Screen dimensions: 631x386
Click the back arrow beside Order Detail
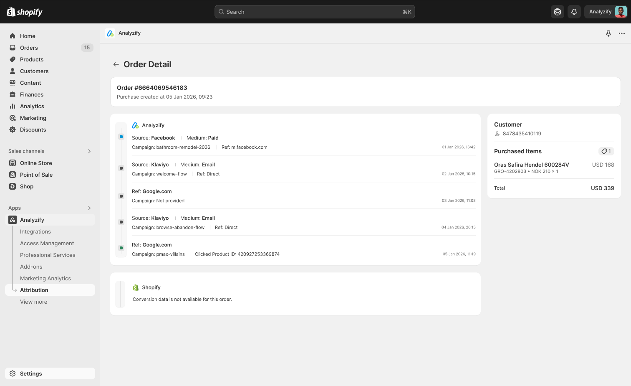pos(116,64)
